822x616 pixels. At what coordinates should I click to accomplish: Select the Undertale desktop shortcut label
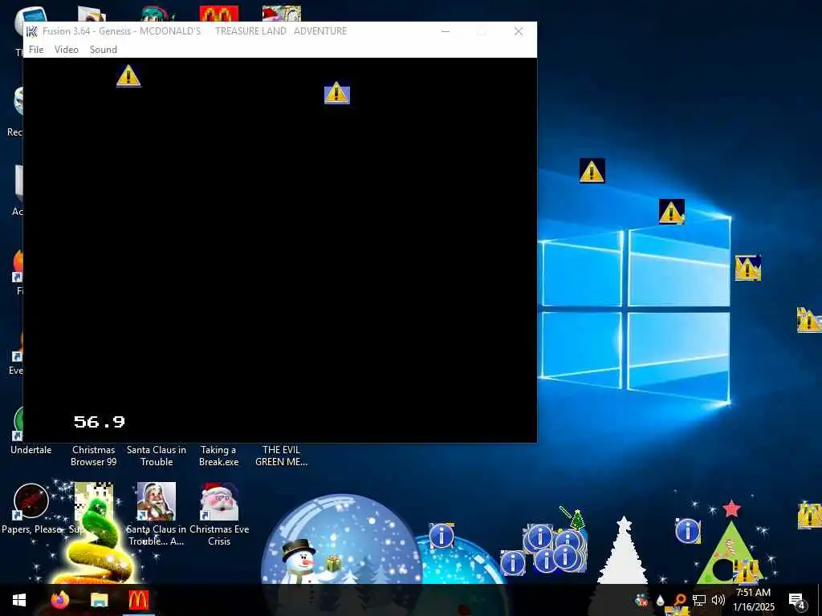pos(31,450)
